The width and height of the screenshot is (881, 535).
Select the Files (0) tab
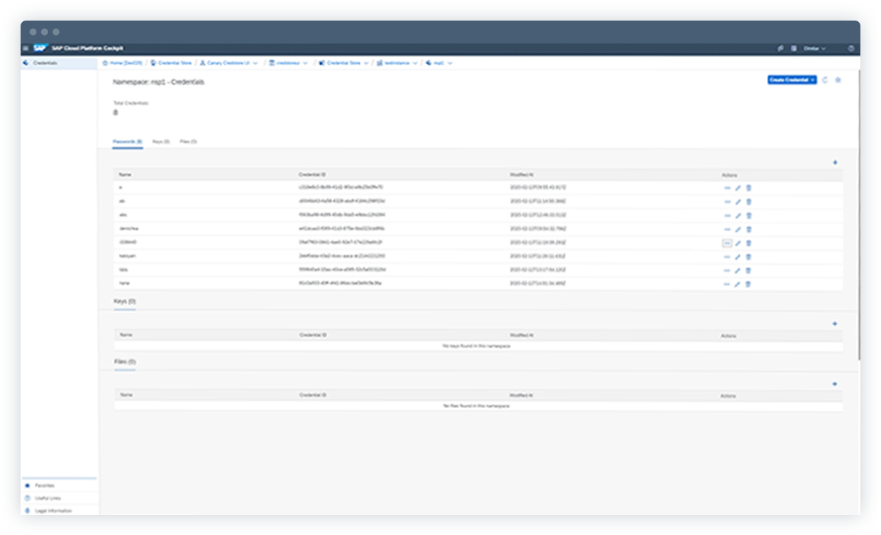189,142
